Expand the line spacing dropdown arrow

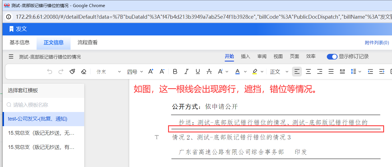click(x=360, y=72)
